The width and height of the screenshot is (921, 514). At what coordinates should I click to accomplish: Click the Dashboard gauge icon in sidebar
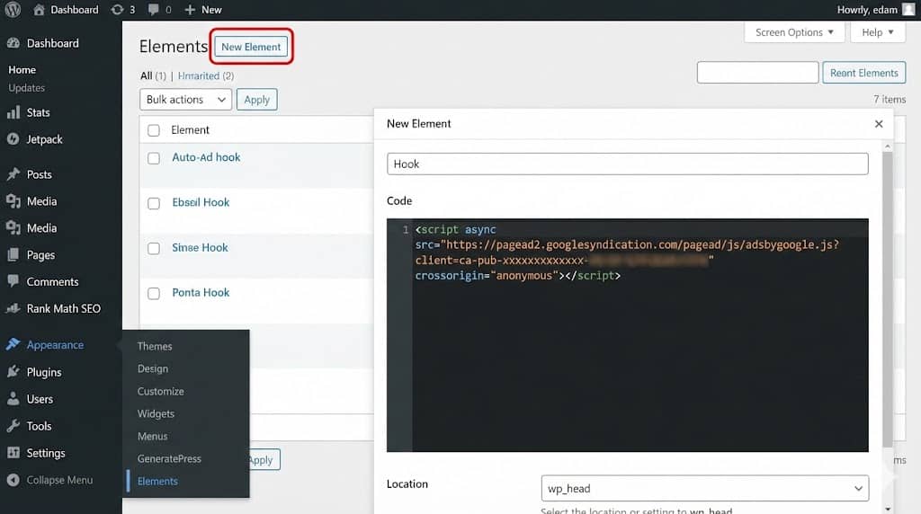pyautogui.click(x=13, y=43)
